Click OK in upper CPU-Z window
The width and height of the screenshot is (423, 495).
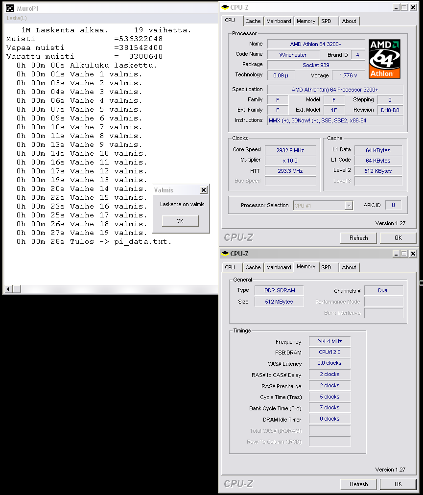(399, 238)
